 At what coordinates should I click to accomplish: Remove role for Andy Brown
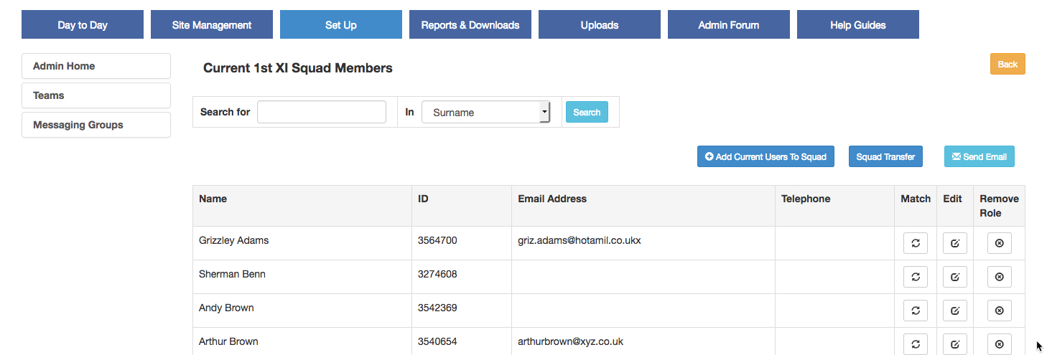[x=999, y=311]
